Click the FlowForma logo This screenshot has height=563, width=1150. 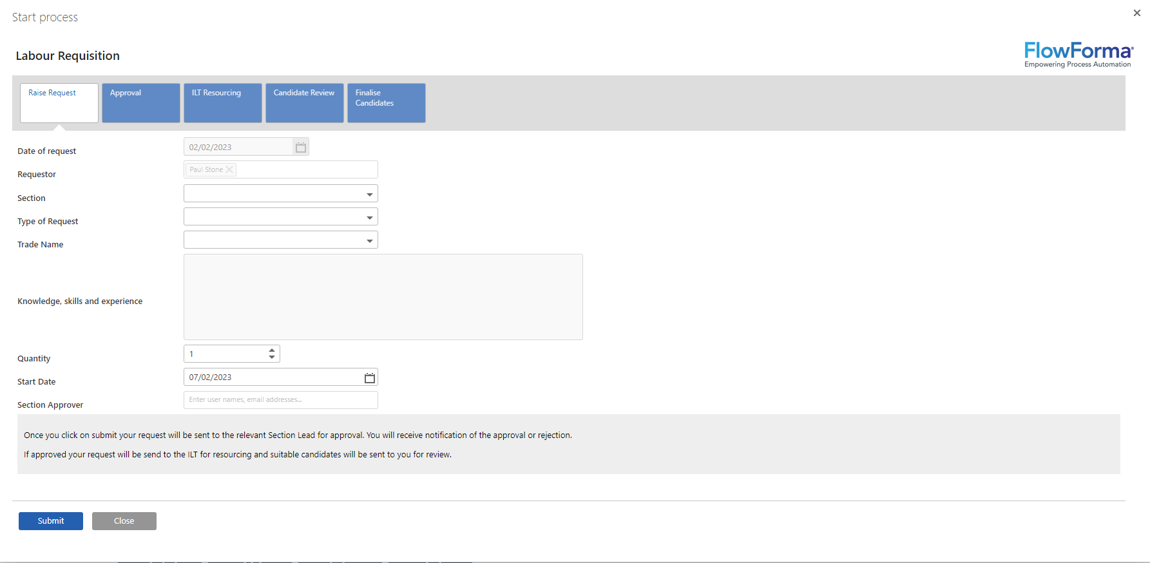(1078, 55)
